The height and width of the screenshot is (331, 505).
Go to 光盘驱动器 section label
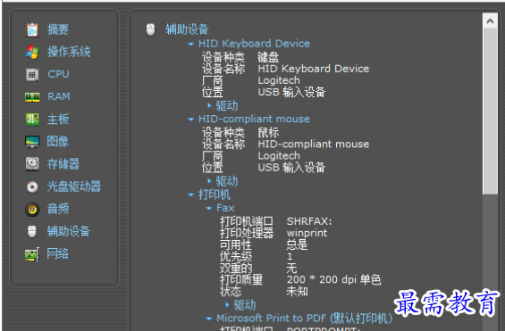coord(74,186)
